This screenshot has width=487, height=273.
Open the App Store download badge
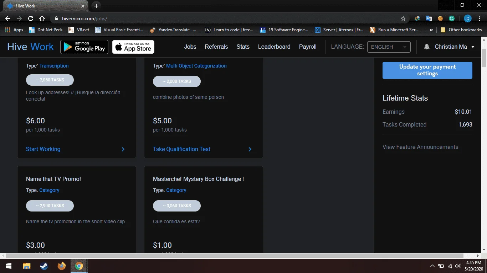click(133, 47)
